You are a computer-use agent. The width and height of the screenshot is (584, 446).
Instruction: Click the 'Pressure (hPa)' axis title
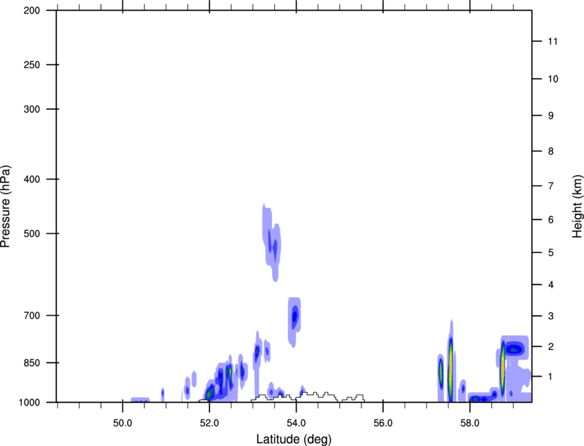pos(5,207)
